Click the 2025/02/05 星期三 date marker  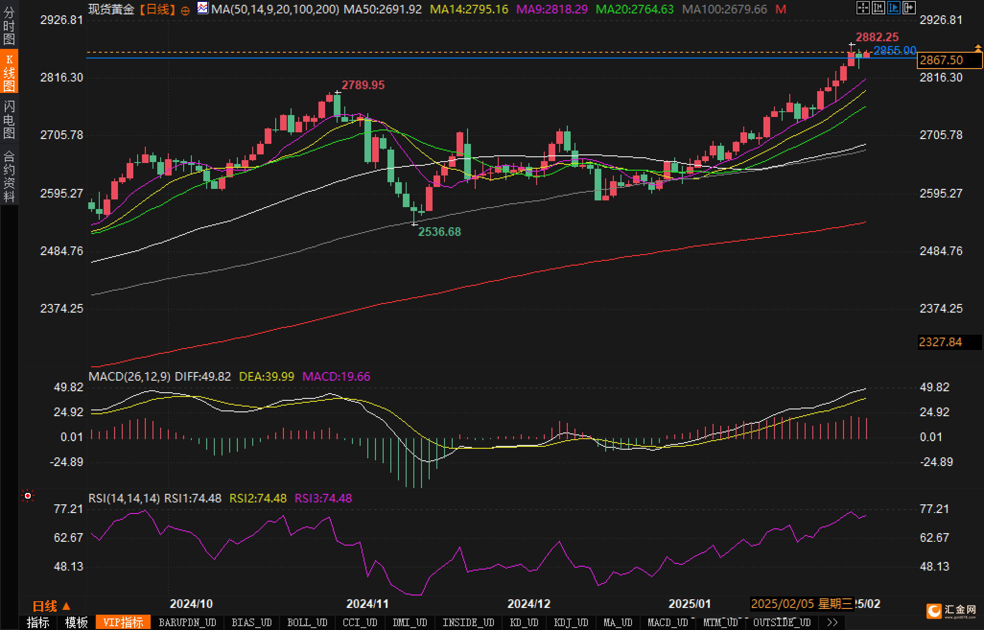(802, 604)
